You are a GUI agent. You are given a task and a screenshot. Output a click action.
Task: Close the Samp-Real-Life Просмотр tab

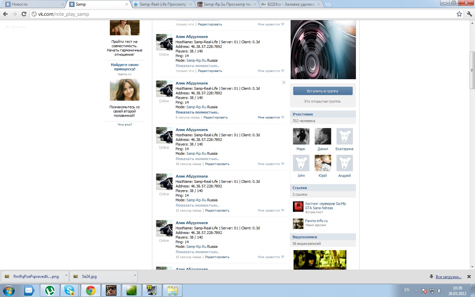[191, 4]
